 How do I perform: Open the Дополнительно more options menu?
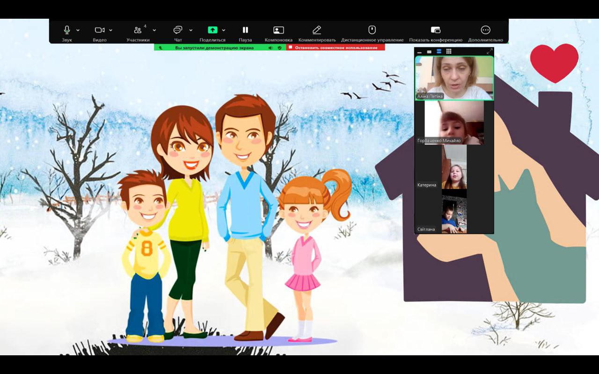(x=485, y=30)
